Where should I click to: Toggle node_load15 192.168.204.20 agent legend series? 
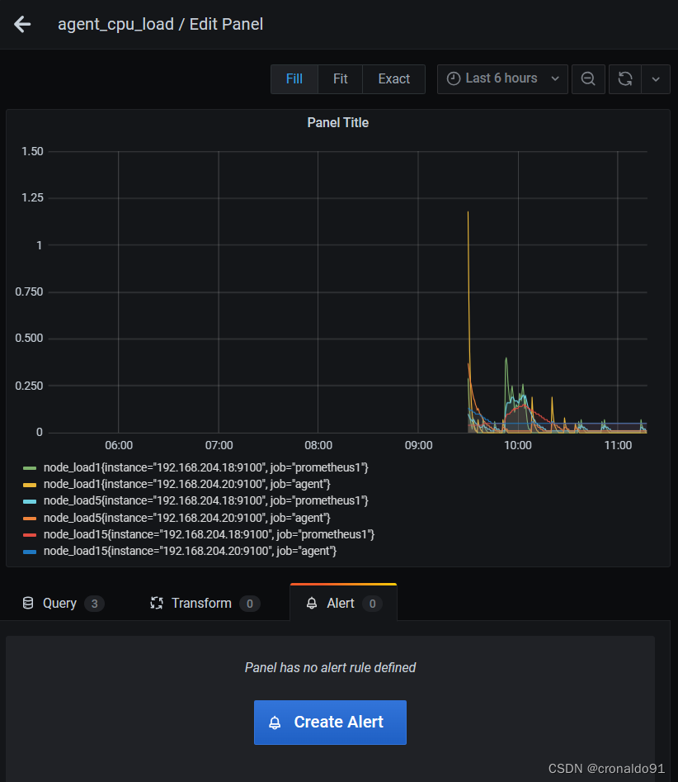coord(190,551)
